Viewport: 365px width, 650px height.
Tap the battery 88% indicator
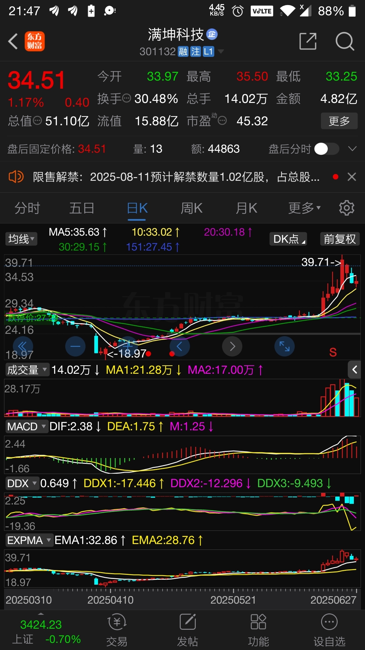click(337, 11)
